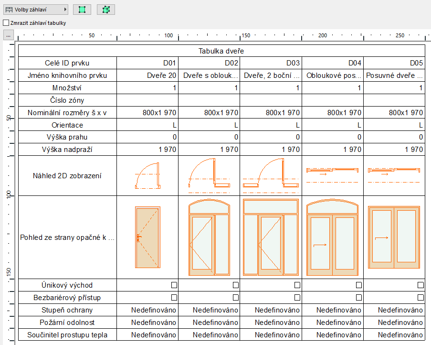Click the 2D preview of door D01

point(147,175)
